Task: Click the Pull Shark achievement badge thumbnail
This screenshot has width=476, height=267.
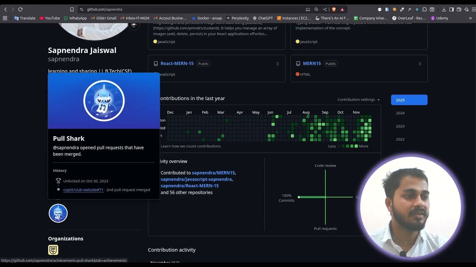Action: click(x=58, y=213)
